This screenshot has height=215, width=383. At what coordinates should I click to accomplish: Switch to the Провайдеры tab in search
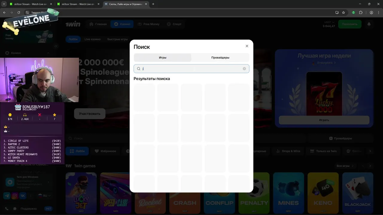tap(220, 58)
